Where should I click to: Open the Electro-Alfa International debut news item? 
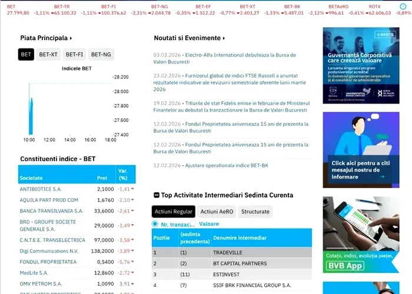[225, 58]
